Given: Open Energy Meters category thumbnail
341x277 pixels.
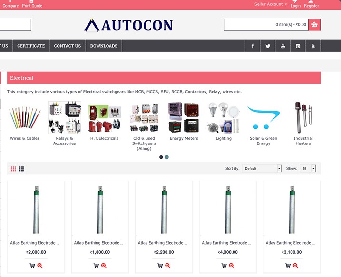Looking at the screenshot, I should (x=184, y=117).
